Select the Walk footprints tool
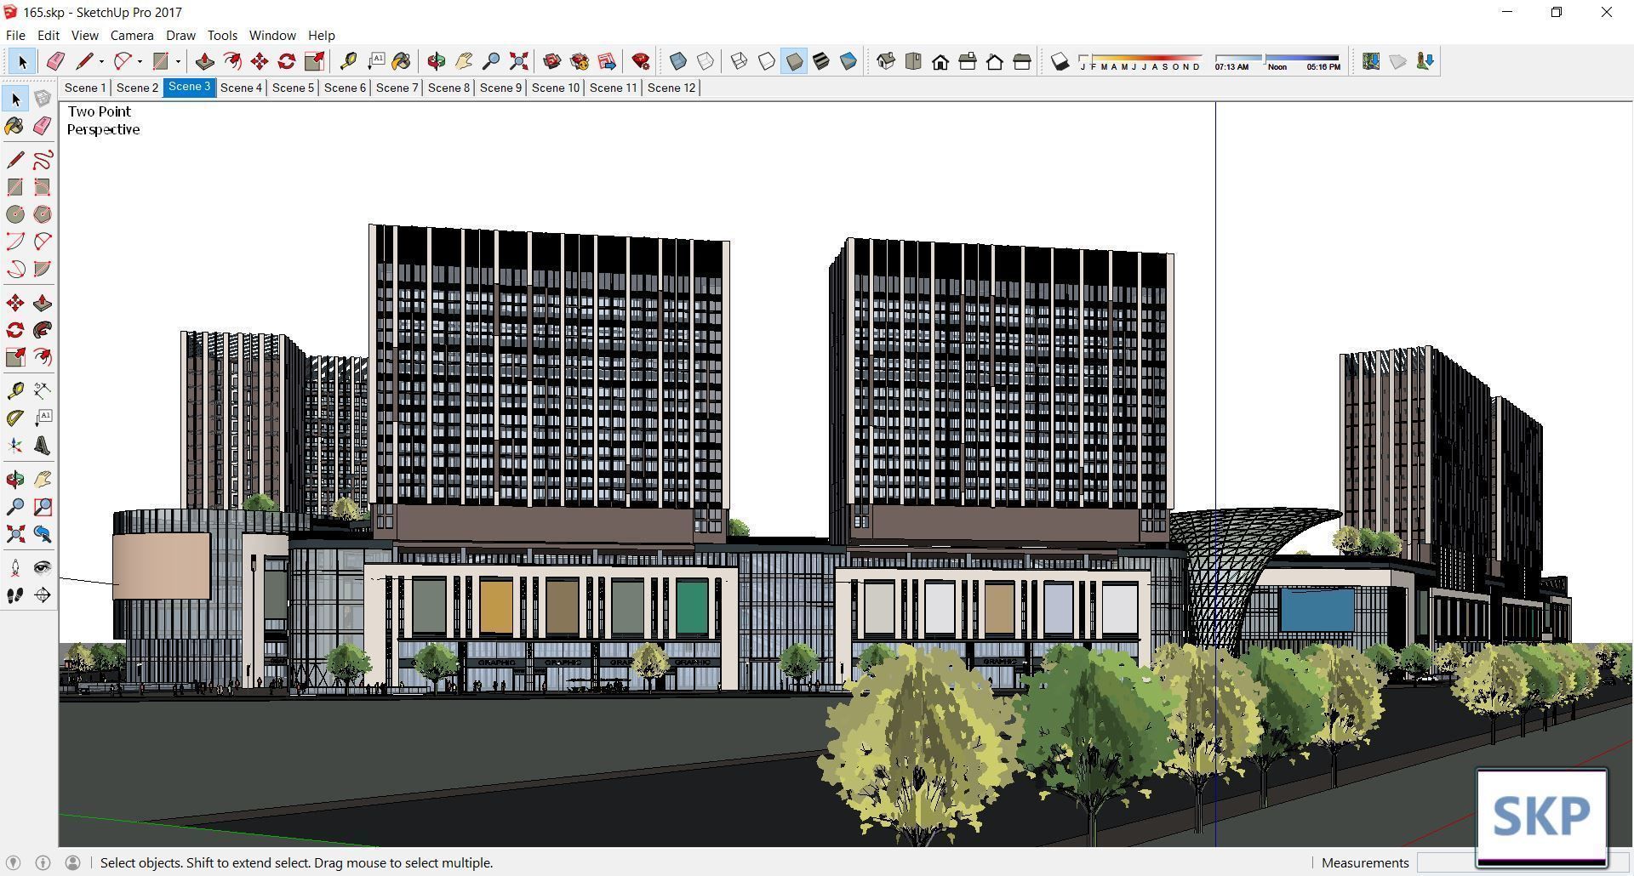Viewport: 1634px width, 876px height. (15, 595)
